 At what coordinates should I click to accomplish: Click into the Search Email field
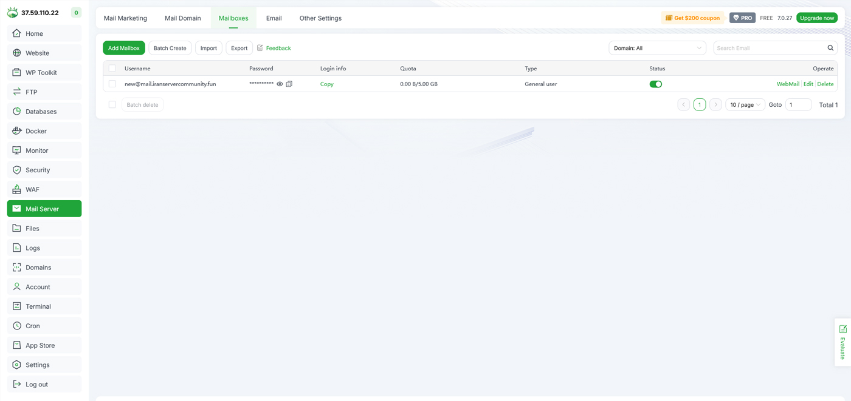tap(768, 48)
